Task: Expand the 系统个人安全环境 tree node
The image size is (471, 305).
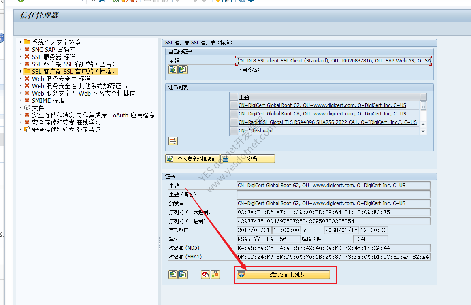Action: coord(21,42)
